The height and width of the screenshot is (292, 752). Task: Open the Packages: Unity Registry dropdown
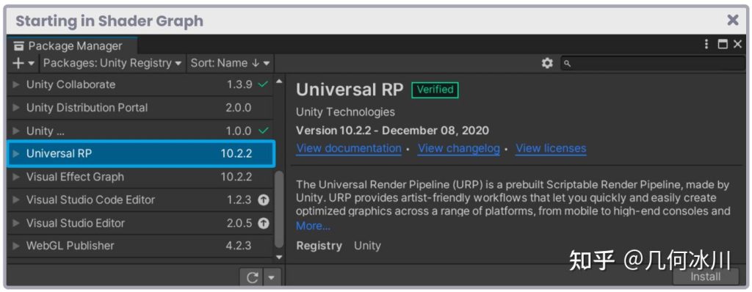click(x=112, y=63)
